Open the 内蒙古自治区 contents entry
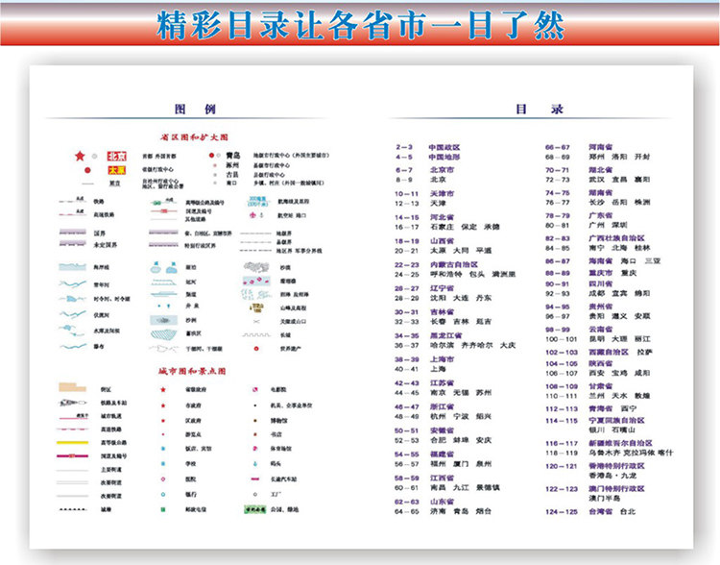 pyautogui.click(x=454, y=264)
